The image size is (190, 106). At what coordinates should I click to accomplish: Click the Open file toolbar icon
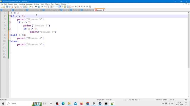[x=4, y=6]
